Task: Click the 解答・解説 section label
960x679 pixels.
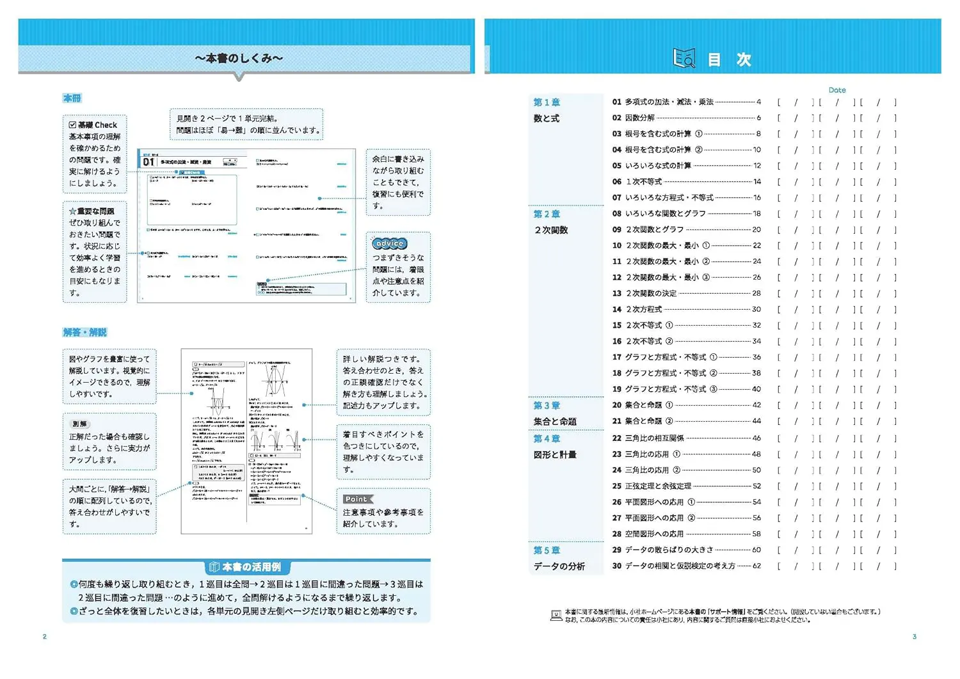Action: tap(84, 332)
